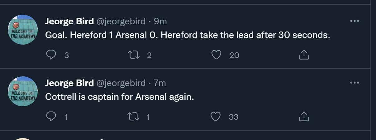
Task: Open Jeorge Bird profile from first tweet name
Action: tap(69, 21)
